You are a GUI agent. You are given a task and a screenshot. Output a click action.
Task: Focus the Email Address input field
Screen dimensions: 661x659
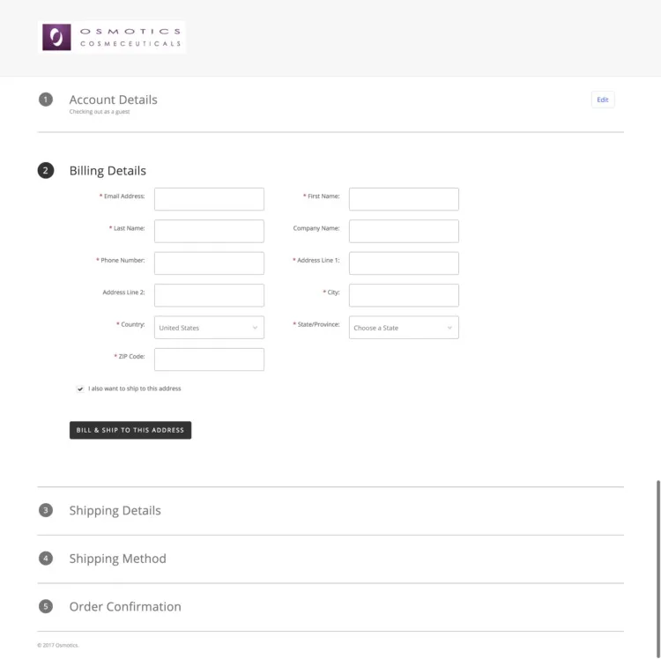pos(209,199)
